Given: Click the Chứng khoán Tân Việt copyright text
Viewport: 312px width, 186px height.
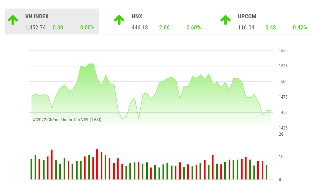Looking at the screenshot, I should click(x=67, y=120).
